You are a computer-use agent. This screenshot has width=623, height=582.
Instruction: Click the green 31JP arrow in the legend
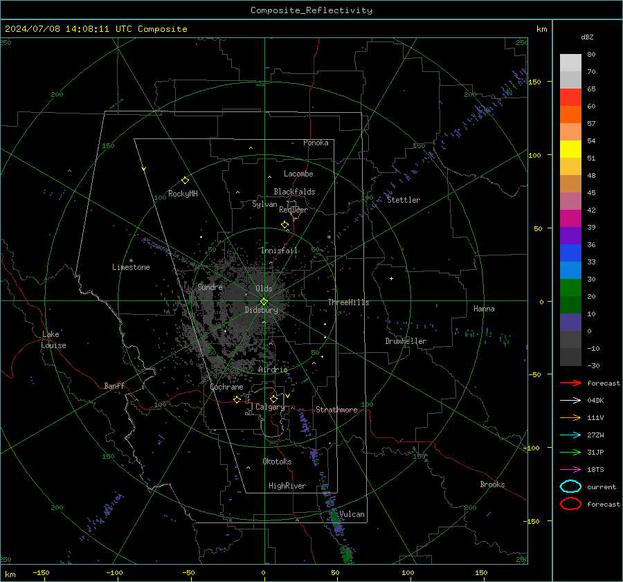[570, 452]
